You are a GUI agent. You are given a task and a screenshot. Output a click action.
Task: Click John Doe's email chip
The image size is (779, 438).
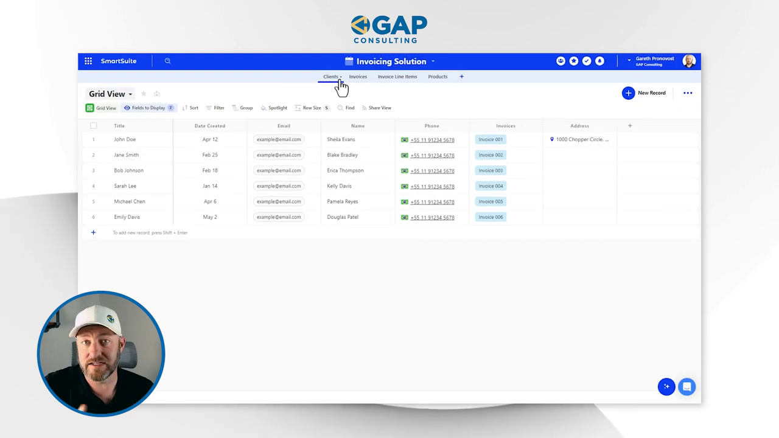pyautogui.click(x=279, y=139)
